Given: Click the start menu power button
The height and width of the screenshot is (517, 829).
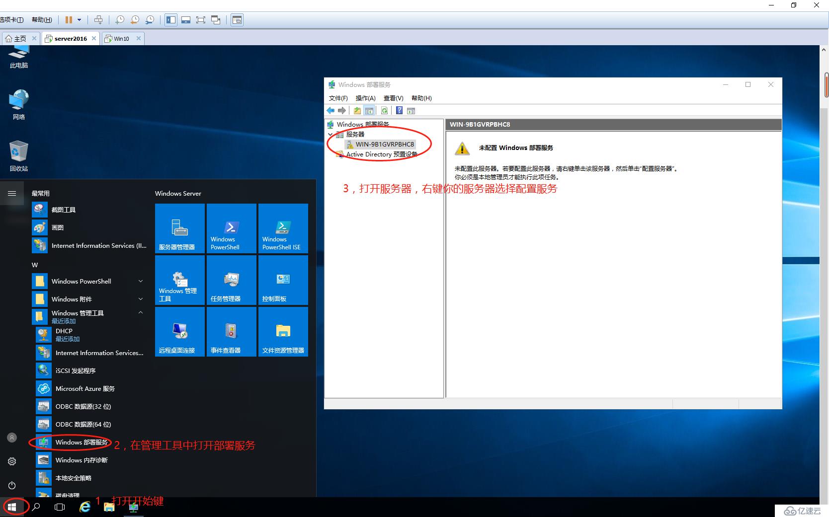Looking at the screenshot, I should pyautogui.click(x=12, y=485).
